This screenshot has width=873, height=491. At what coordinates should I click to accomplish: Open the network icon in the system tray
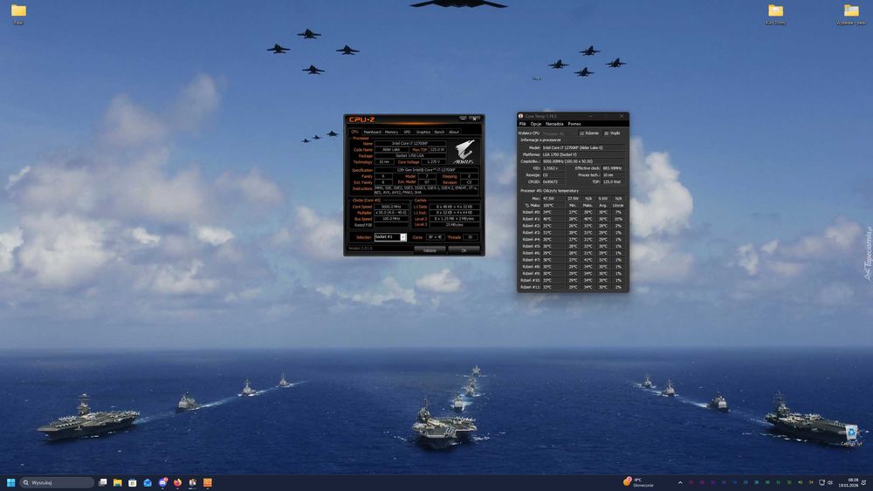[x=821, y=482]
